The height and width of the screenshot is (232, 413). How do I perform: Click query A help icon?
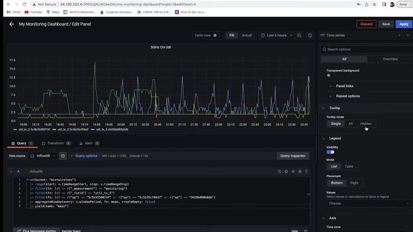tap(279, 172)
